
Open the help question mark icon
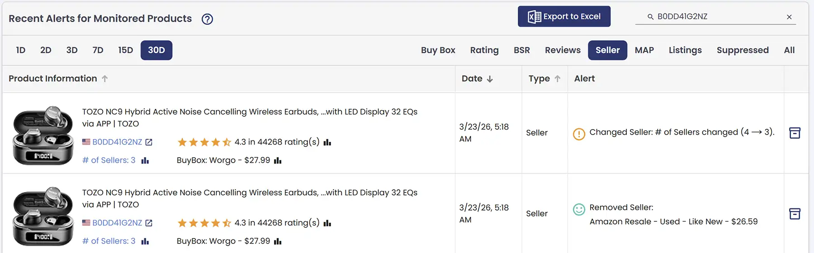(x=207, y=19)
